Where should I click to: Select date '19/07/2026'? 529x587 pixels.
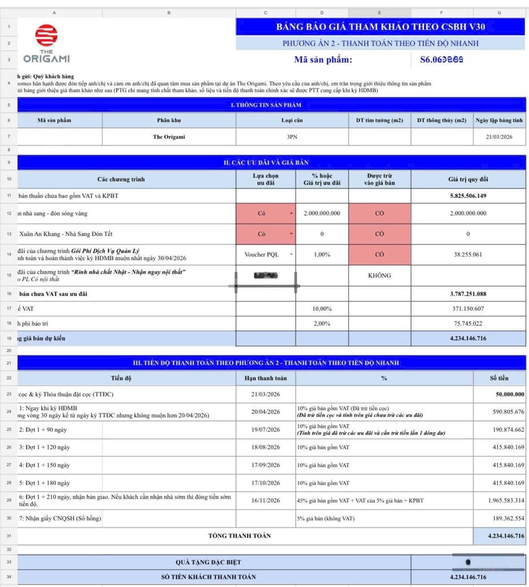(266, 429)
